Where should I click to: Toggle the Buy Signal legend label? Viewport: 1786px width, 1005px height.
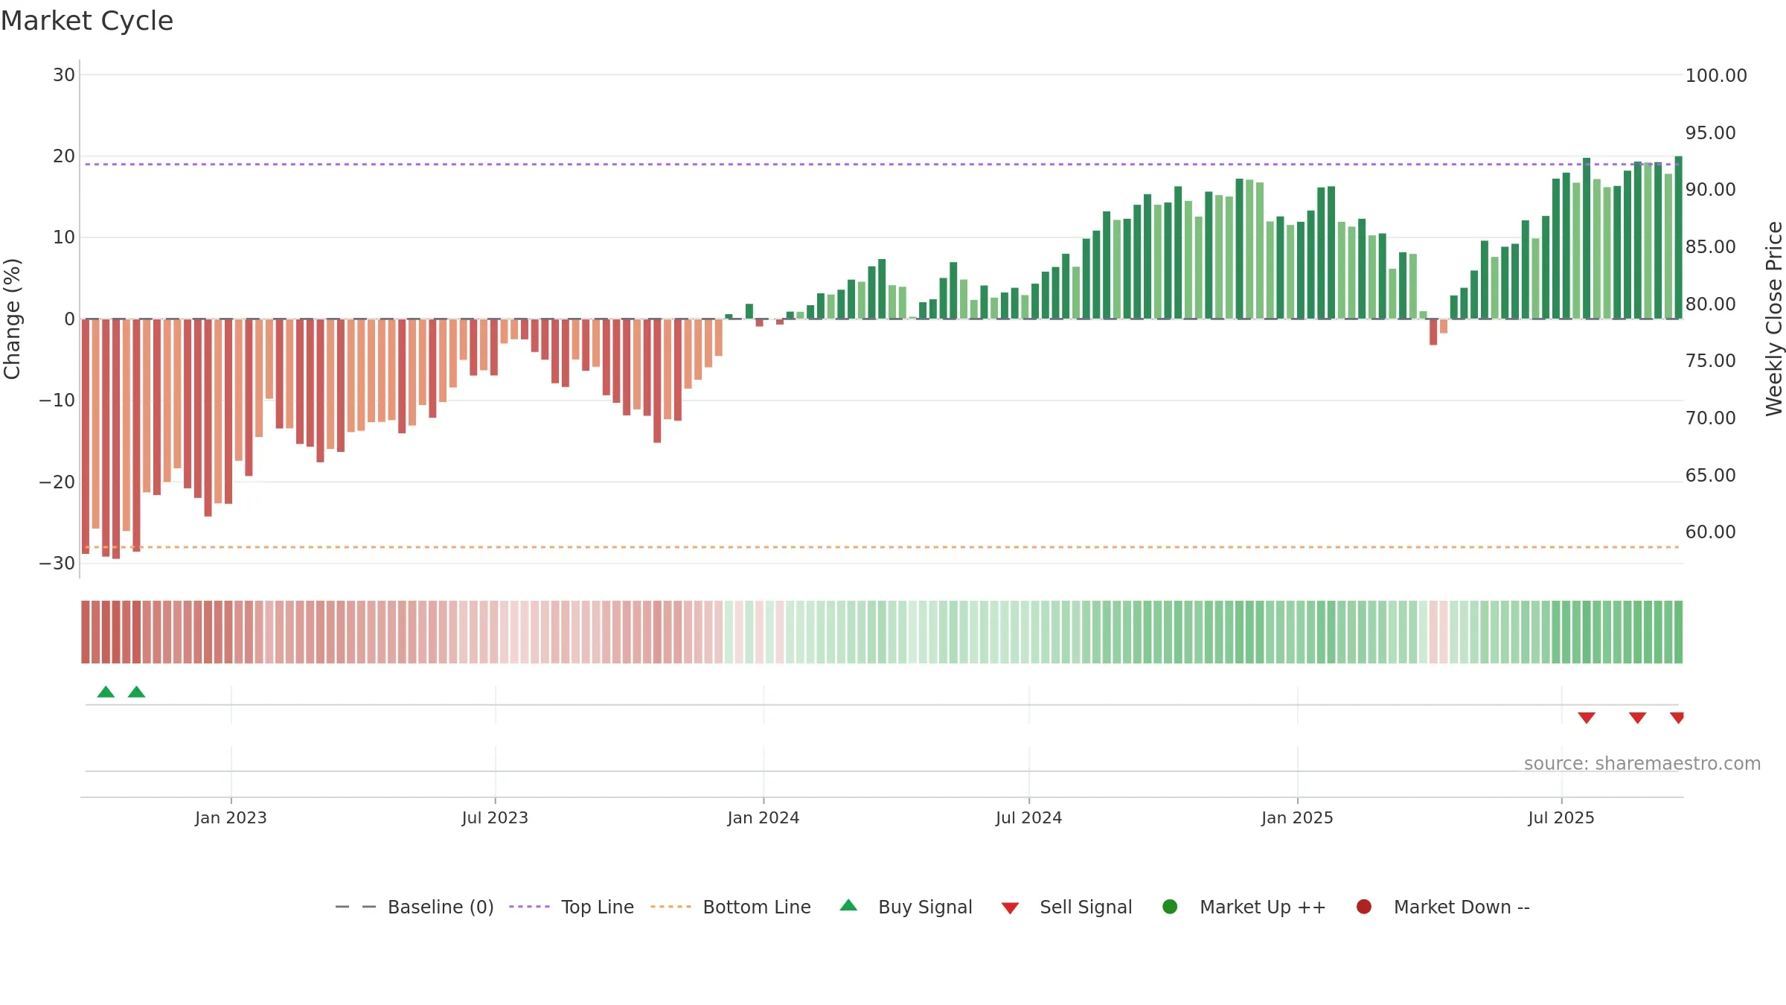tap(925, 907)
